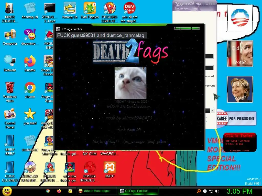Click the 'made by shiras29#2473' credit text
Image resolution: width=262 pixels, height=196 pixels.
click(x=129, y=118)
